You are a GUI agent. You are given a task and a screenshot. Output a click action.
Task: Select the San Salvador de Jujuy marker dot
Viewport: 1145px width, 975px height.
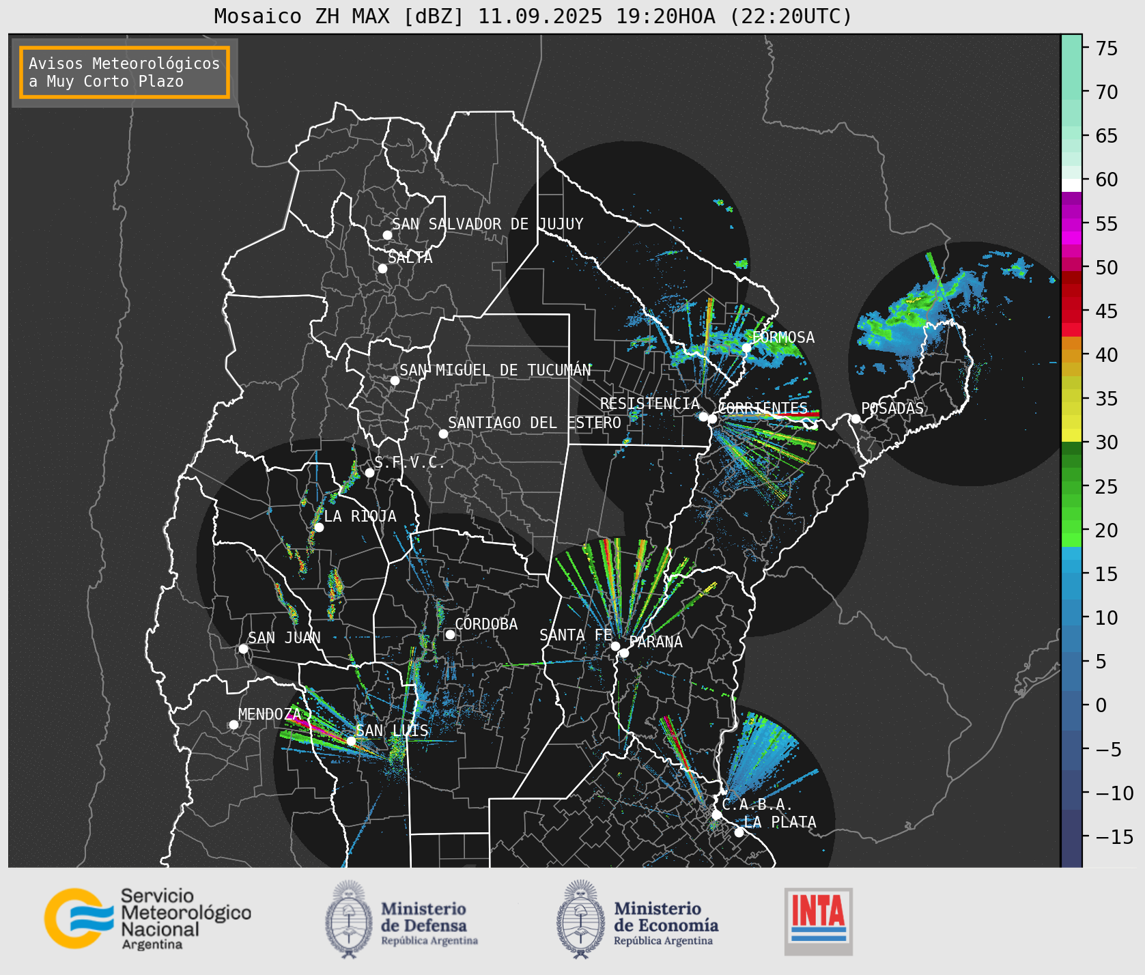click(387, 235)
